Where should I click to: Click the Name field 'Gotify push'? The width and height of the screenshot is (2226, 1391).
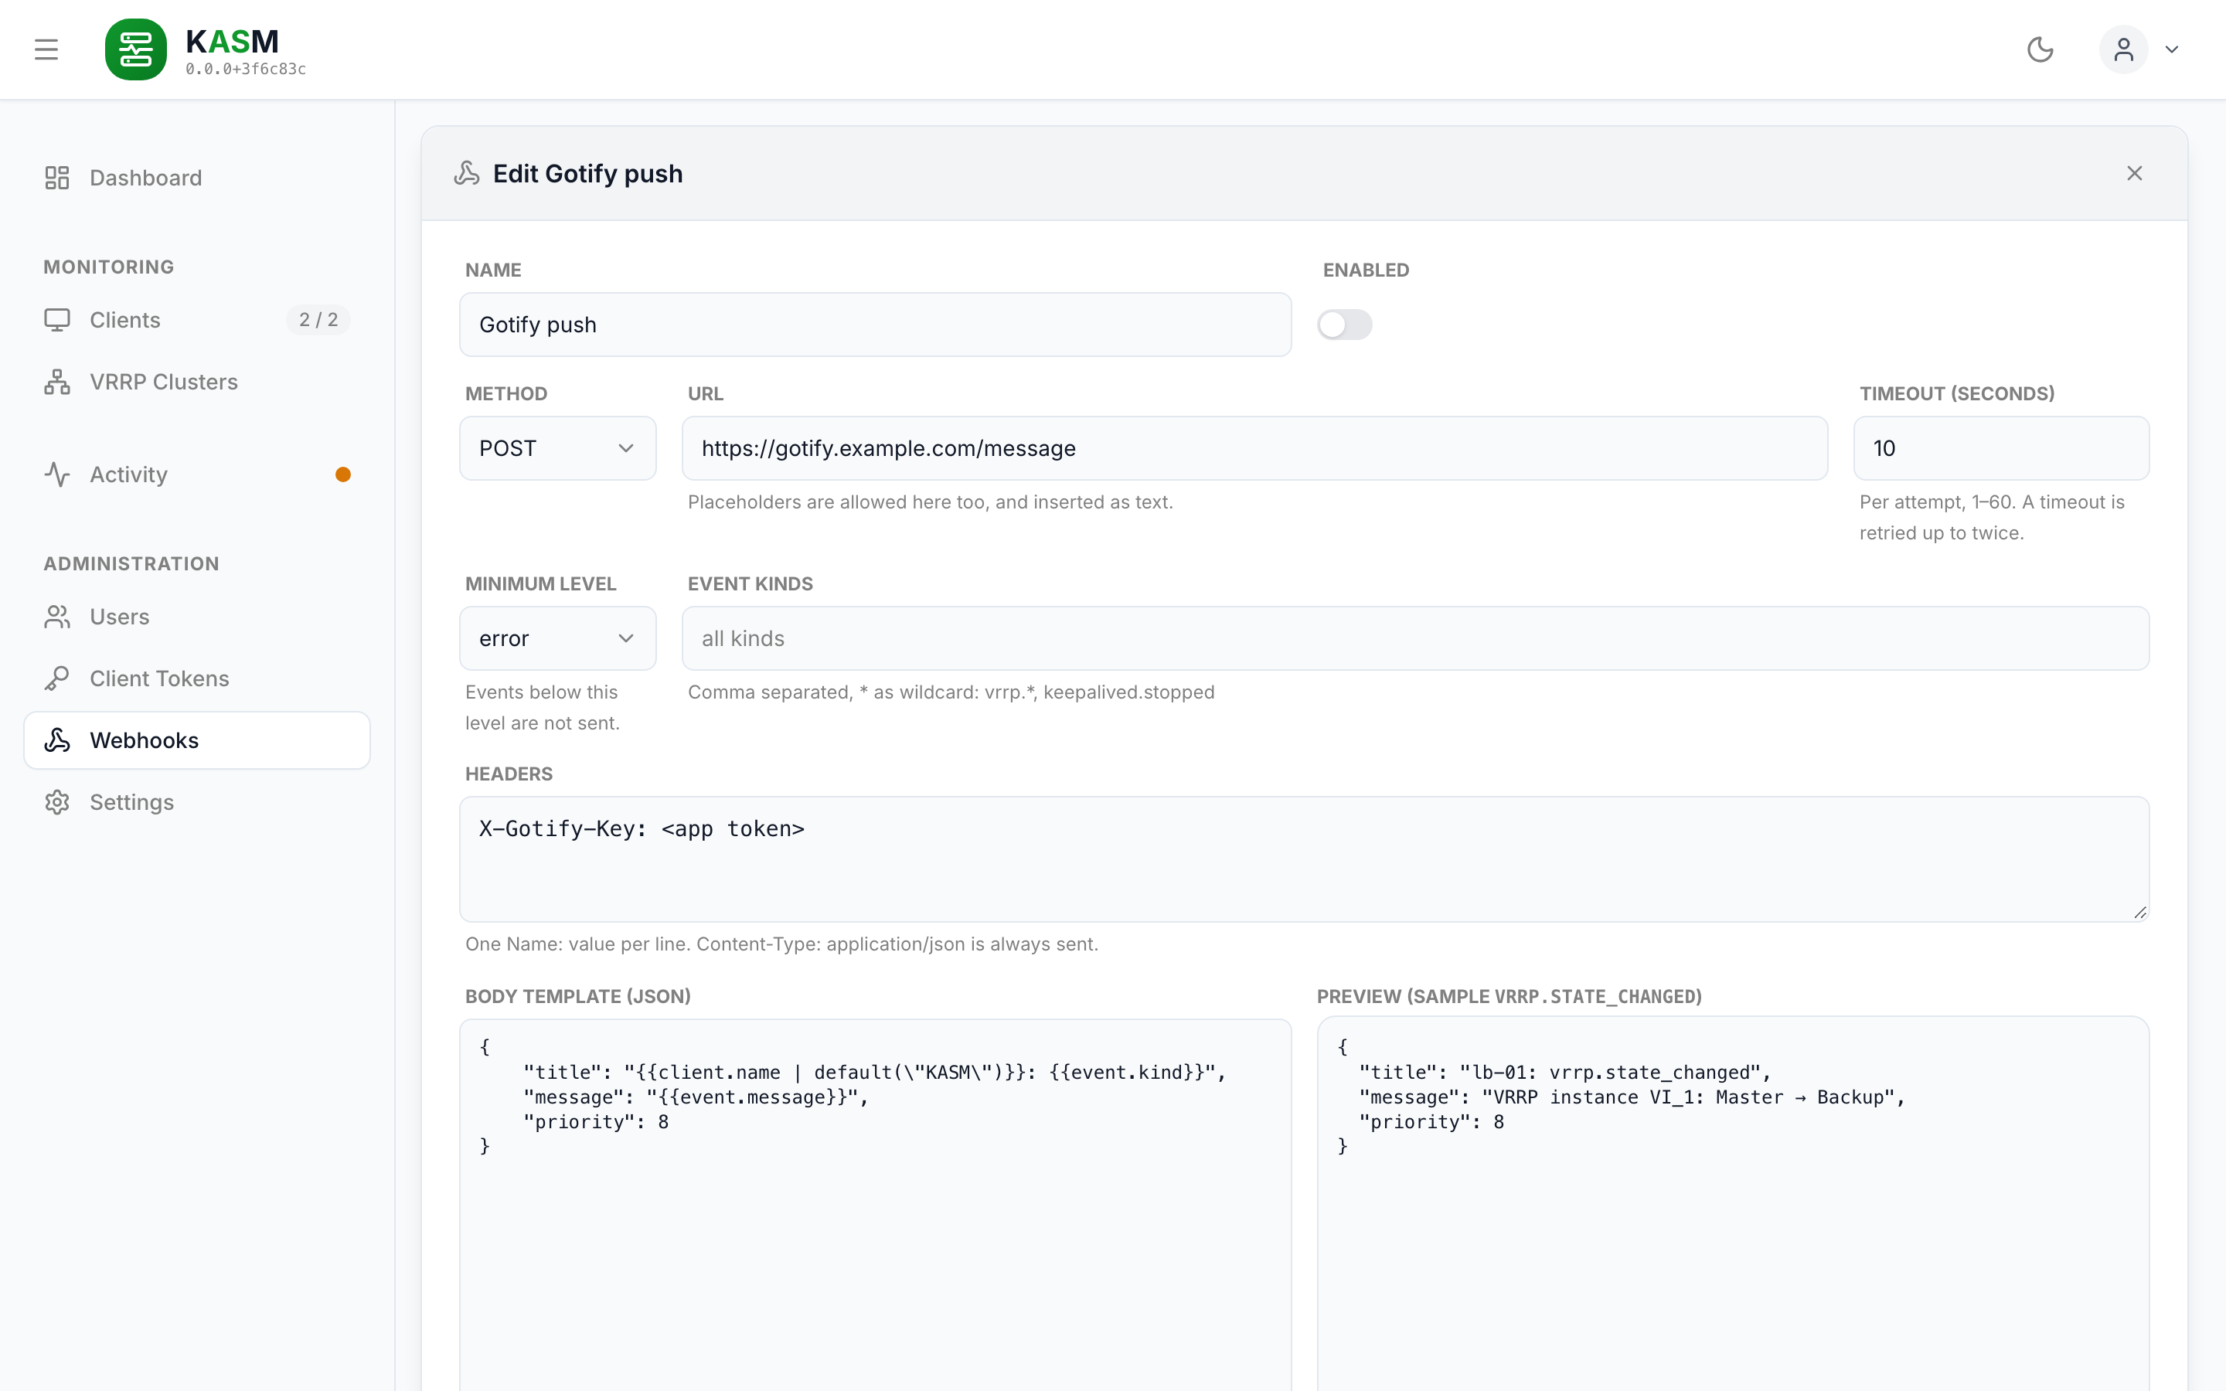(x=875, y=325)
